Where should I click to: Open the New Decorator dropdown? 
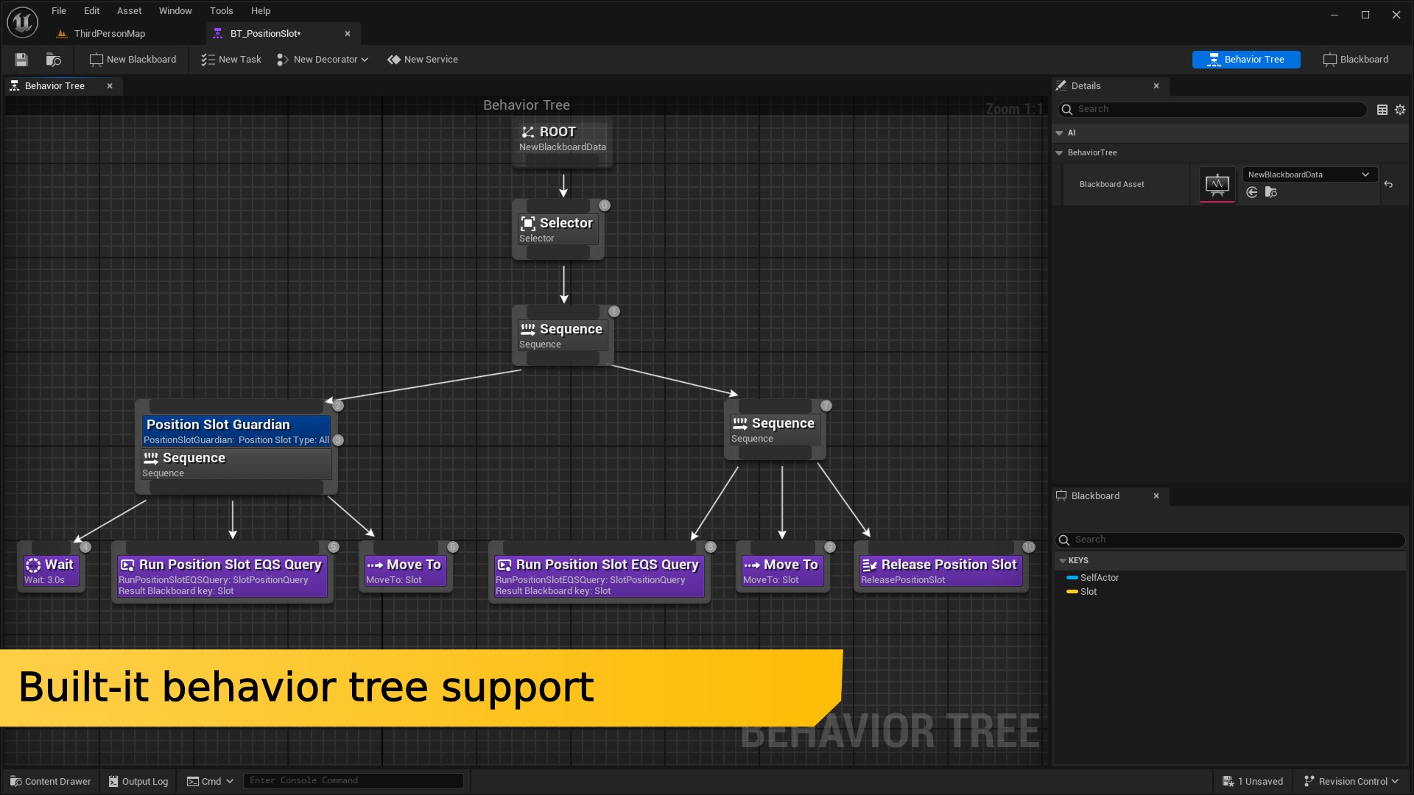coord(322,60)
